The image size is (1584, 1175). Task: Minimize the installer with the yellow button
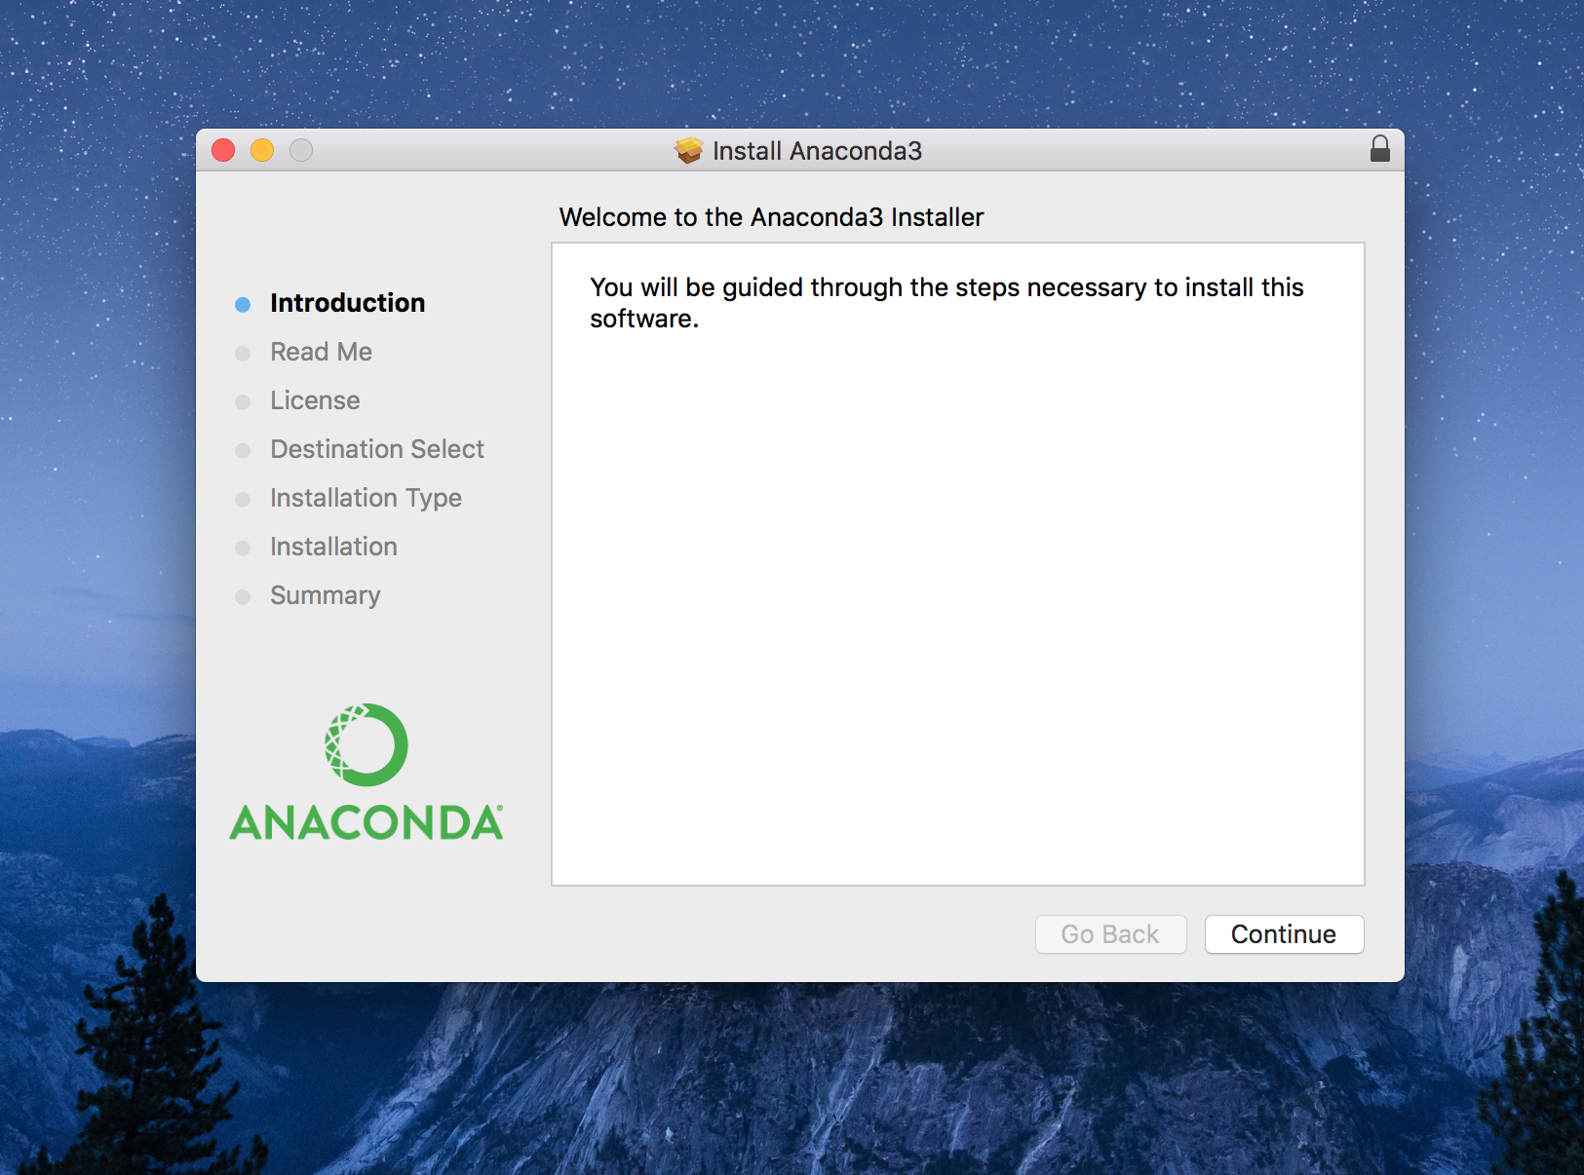(x=262, y=150)
